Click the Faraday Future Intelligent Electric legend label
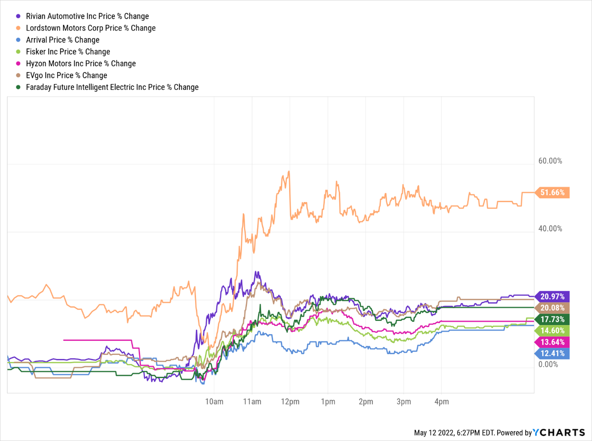 (112, 87)
